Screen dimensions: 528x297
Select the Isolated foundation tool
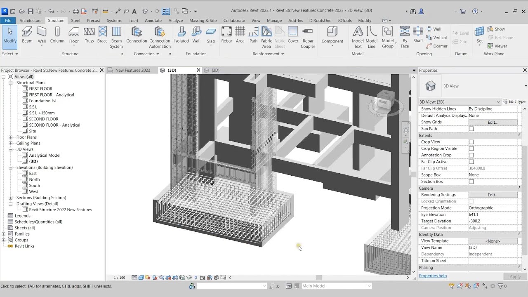click(x=181, y=35)
